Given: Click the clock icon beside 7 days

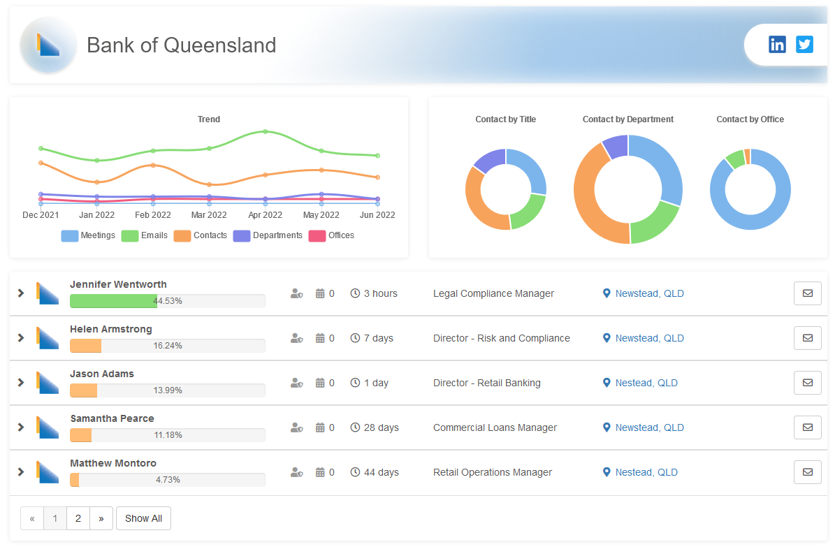Looking at the screenshot, I should (355, 338).
